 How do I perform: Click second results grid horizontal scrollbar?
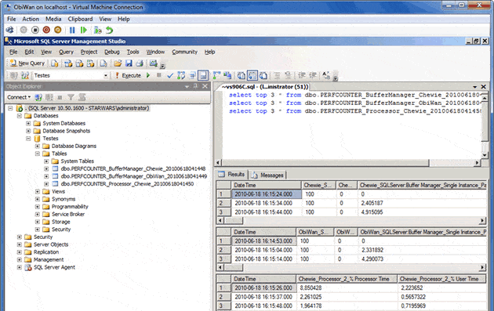point(234,268)
